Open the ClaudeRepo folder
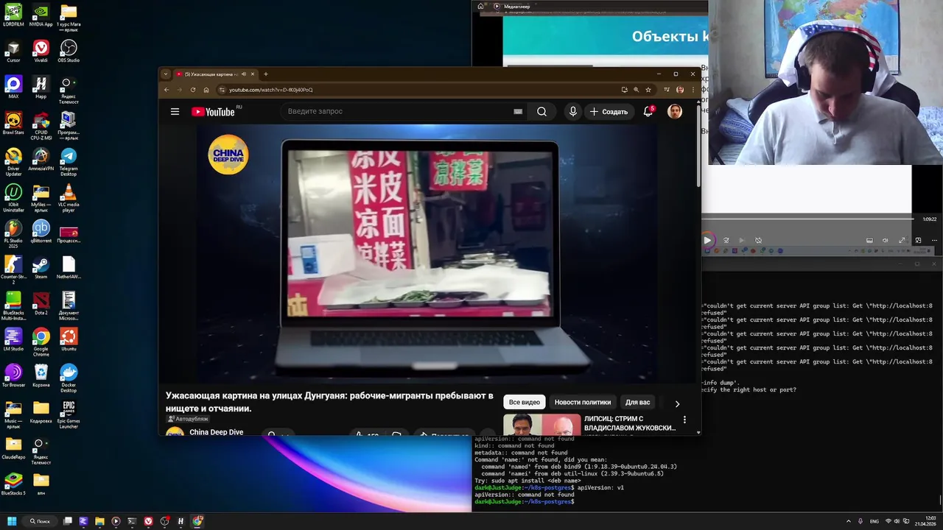The height and width of the screenshot is (530, 943). coord(13,448)
